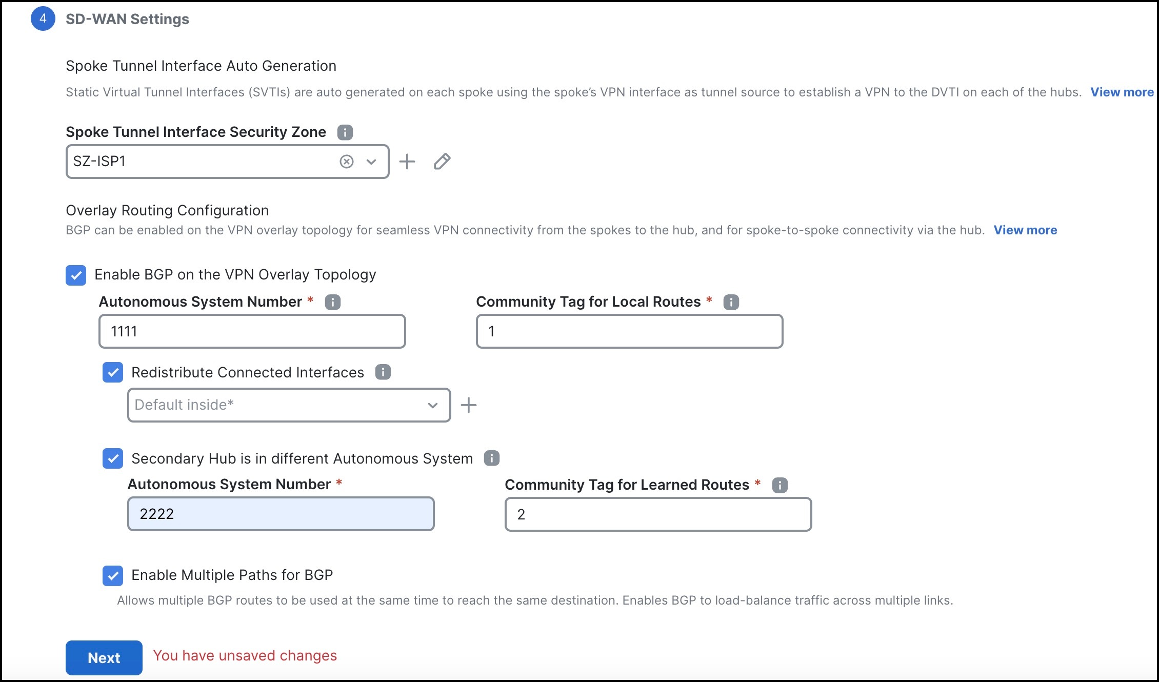Disable Redistribute Connected Interfaces
The image size is (1159, 682).
(114, 373)
